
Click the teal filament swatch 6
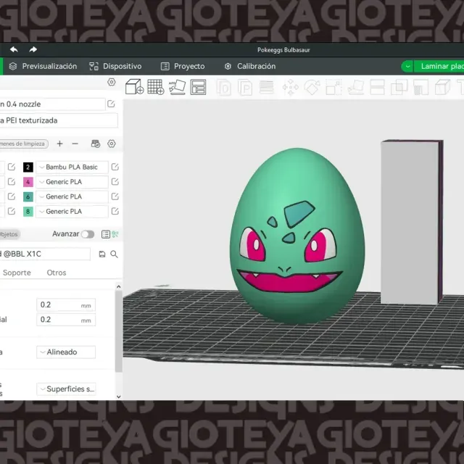[28, 196]
